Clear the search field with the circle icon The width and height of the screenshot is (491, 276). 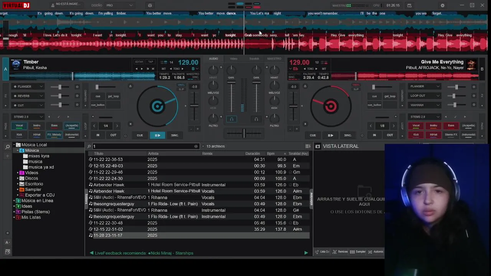(196, 146)
